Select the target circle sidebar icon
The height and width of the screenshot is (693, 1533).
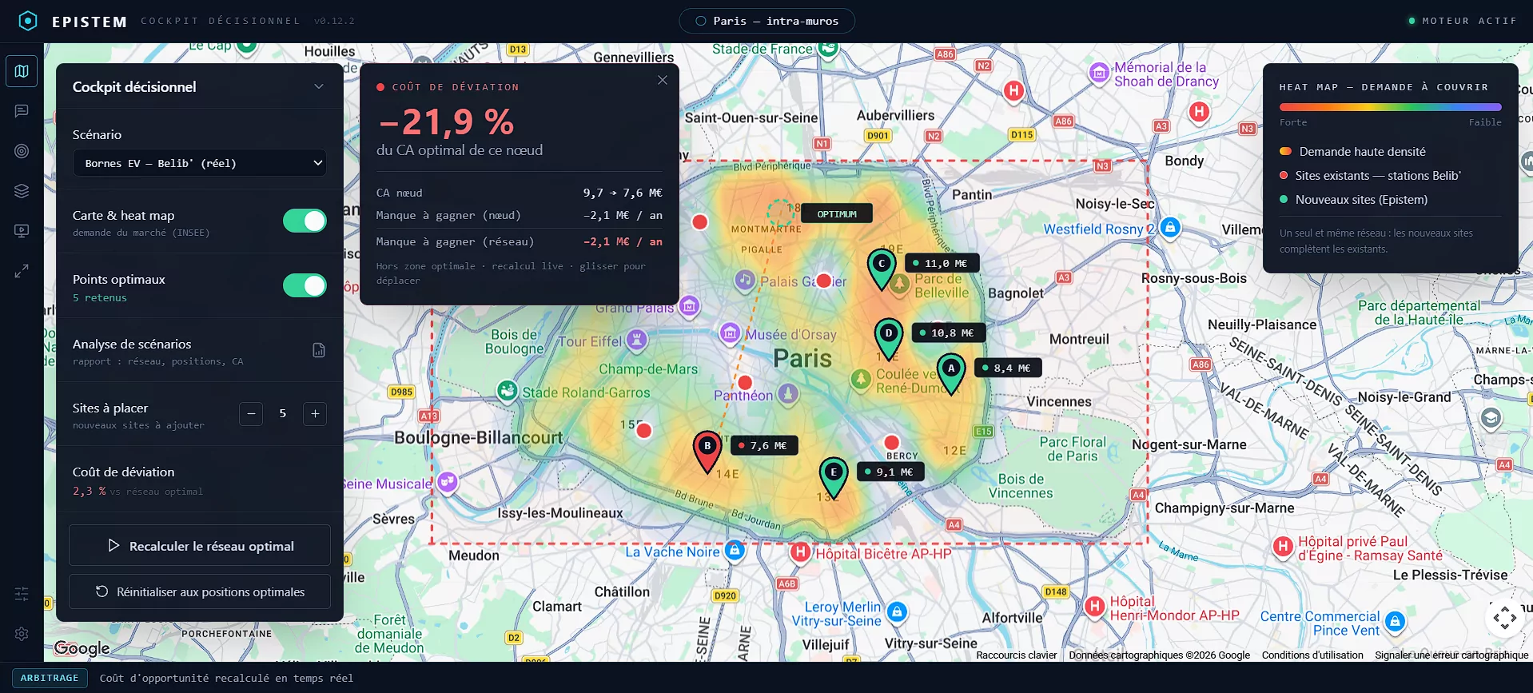[22, 151]
